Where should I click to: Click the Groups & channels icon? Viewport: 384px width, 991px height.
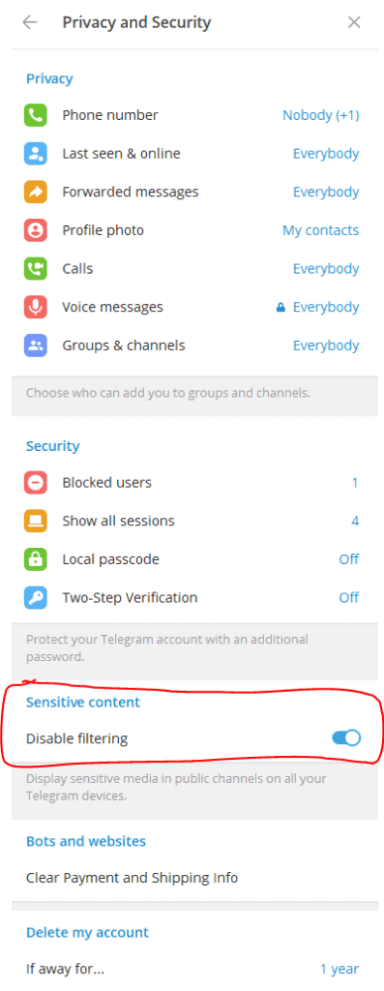pos(36,345)
